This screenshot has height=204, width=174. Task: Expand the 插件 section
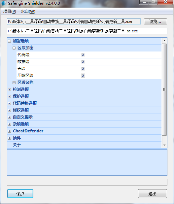(x=9, y=138)
